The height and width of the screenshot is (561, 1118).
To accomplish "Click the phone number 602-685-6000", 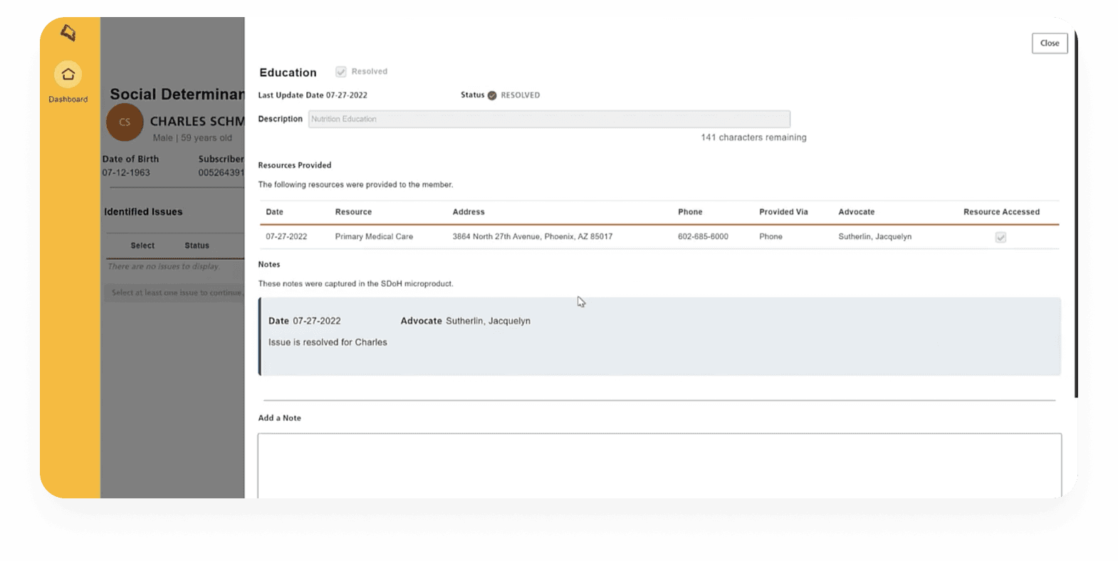I will tap(703, 236).
